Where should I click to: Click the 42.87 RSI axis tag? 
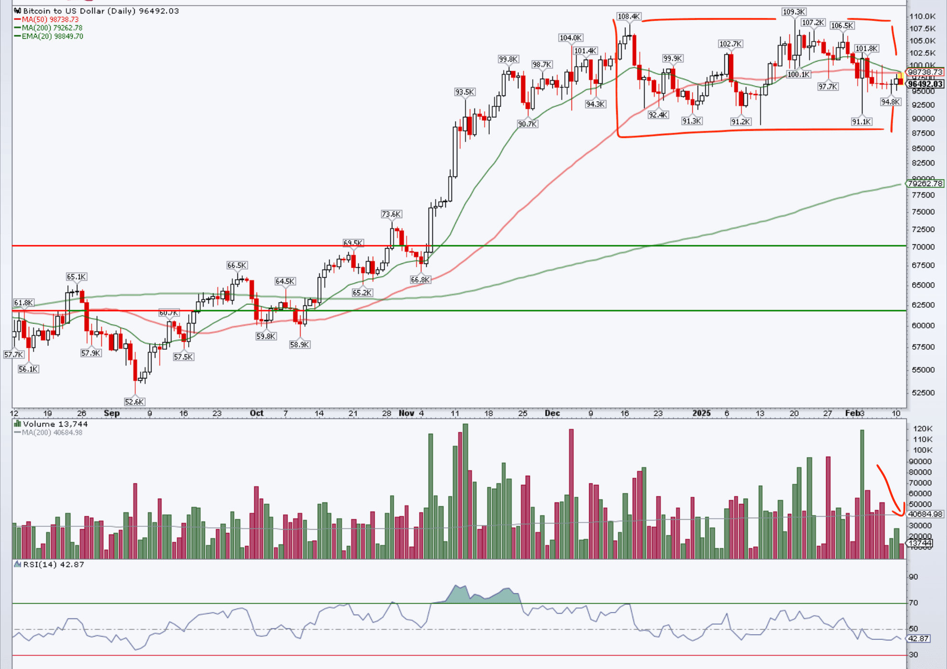(918, 638)
